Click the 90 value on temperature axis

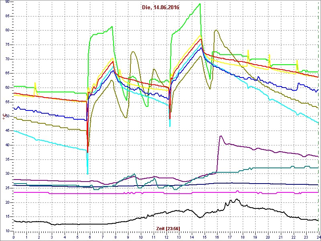click(7, 2)
